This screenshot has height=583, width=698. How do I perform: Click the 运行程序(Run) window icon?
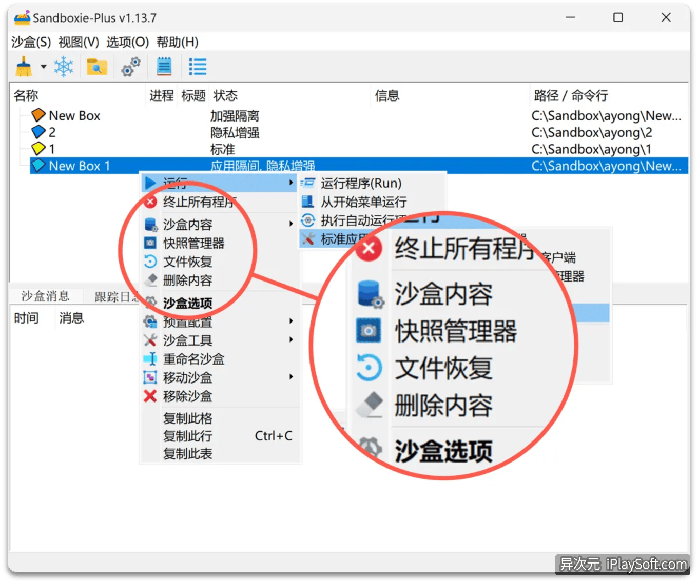click(307, 183)
